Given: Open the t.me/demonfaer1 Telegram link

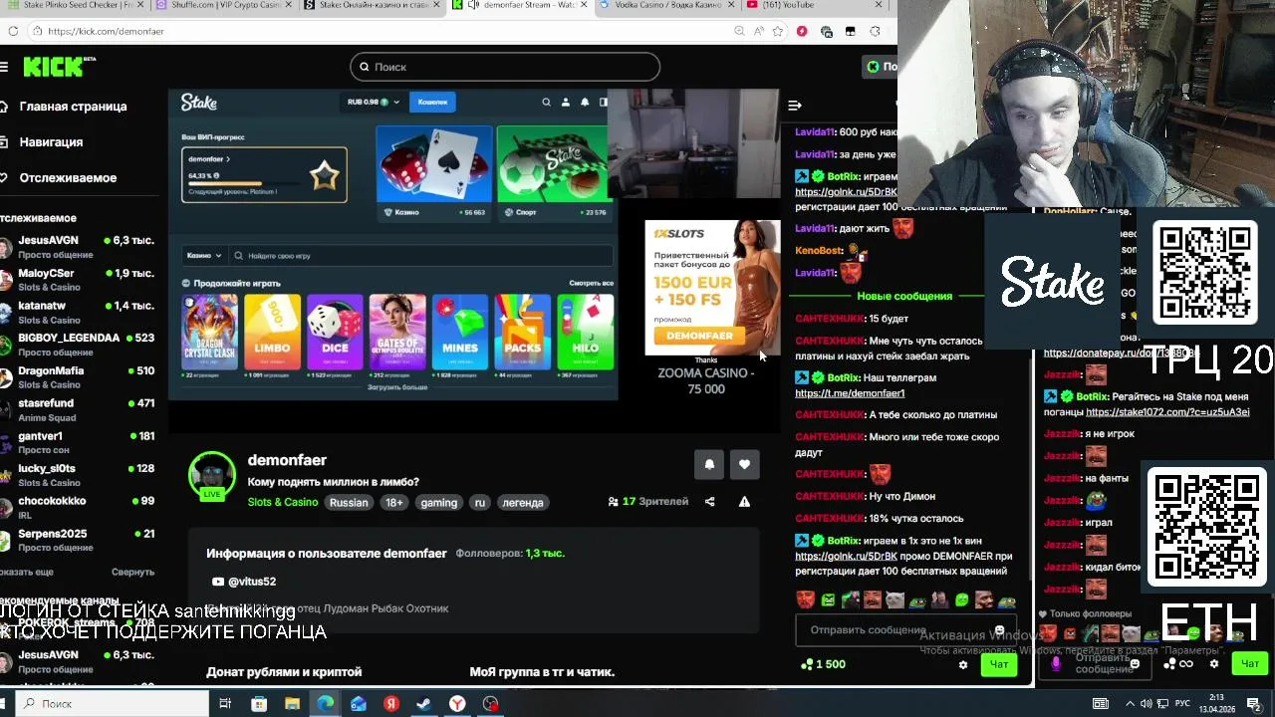Looking at the screenshot, I should click(x=850, y=393).
